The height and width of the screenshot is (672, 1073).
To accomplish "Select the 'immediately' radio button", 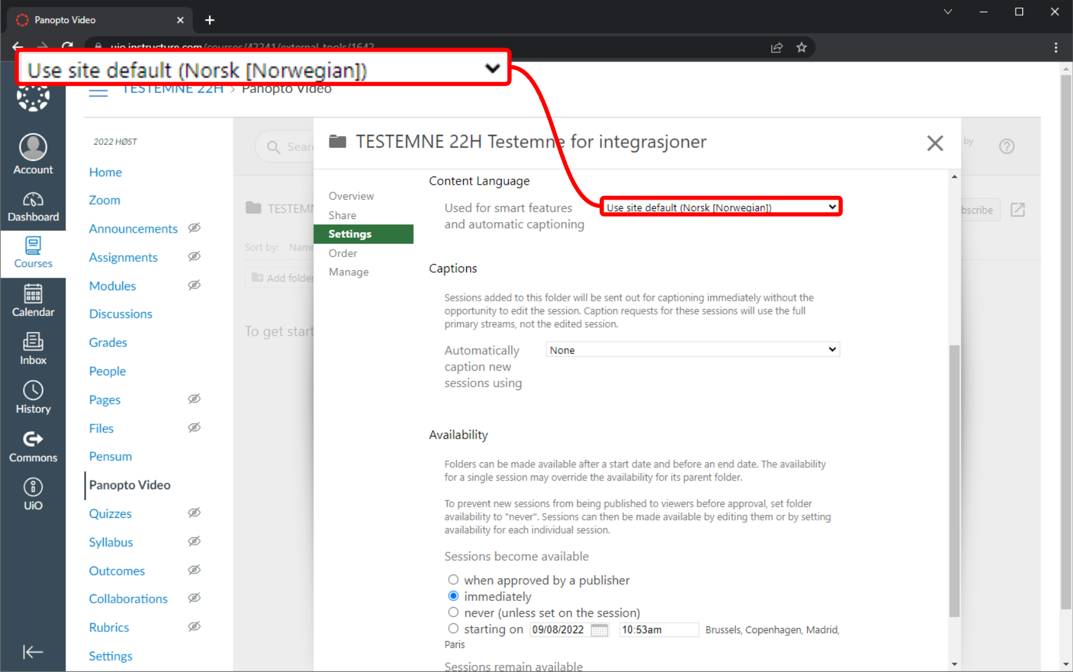I will point(453,596).
